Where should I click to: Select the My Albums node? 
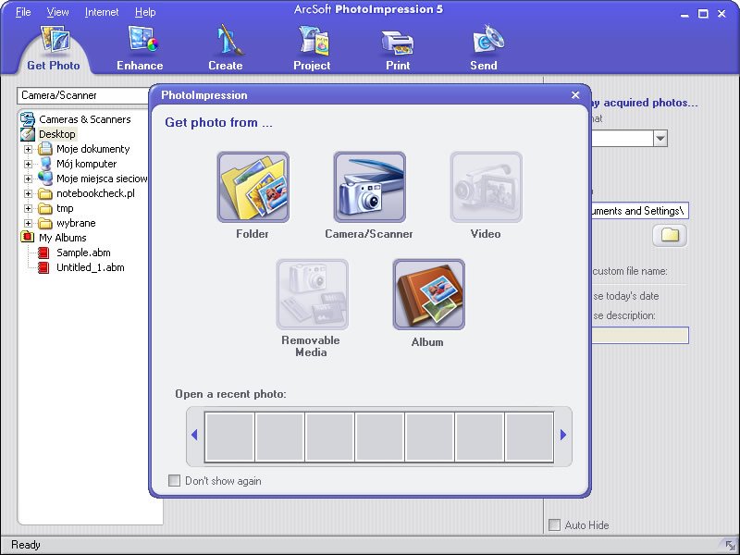click(x=62, y=238)
